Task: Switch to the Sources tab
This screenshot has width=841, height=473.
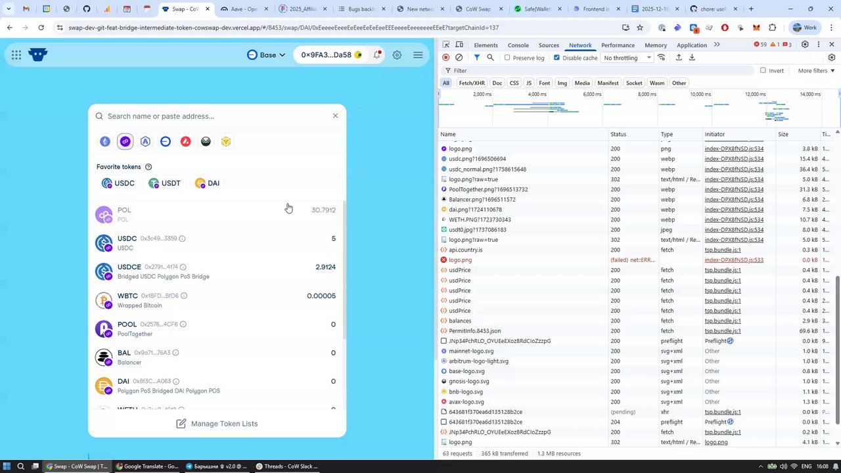Action: point(549,45)
